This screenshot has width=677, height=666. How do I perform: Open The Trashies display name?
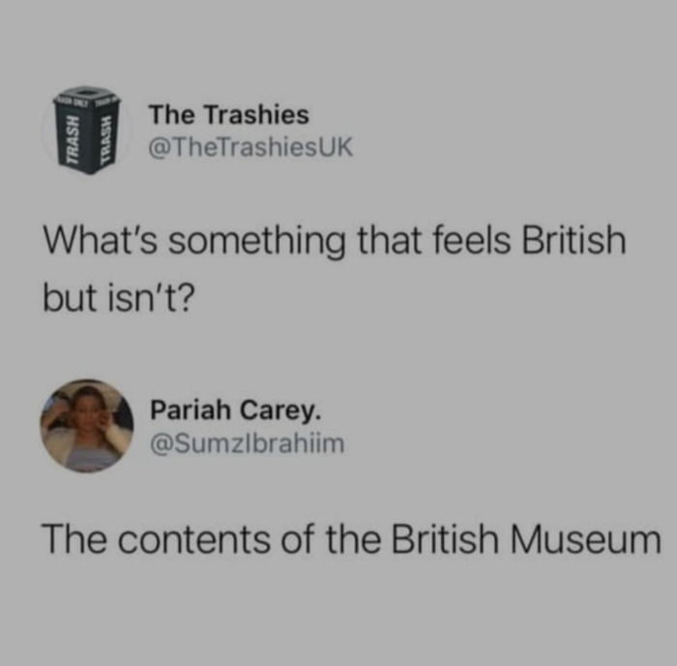(x=229, y=115)
